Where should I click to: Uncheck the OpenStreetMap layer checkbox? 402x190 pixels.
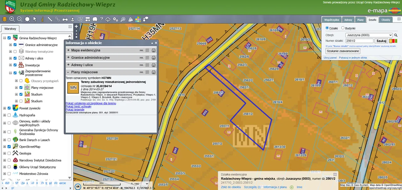pos(9,147)
